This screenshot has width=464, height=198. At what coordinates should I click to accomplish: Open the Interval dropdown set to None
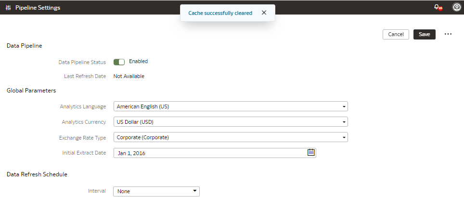coord(194,191)
